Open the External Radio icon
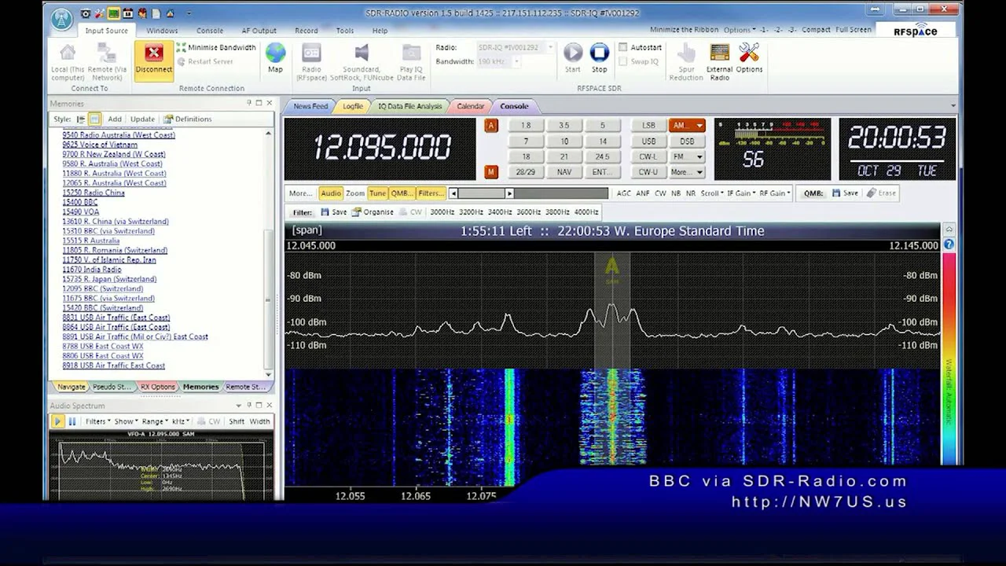Image resolution: width=1006 pixels, height=566 pixels. coord(719,53)
